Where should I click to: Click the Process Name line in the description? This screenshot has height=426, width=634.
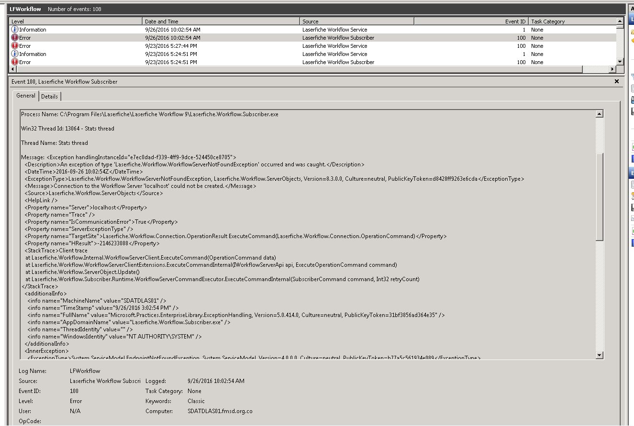[150, 114]
